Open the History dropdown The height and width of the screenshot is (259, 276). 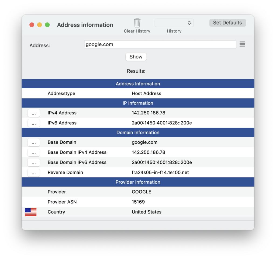pos(174,23)
